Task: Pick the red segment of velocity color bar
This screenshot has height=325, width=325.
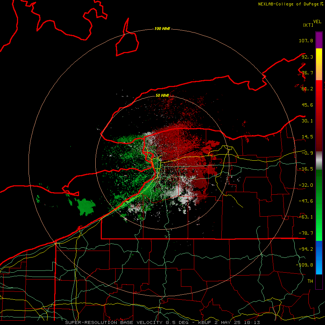Action: click(319, 116)
